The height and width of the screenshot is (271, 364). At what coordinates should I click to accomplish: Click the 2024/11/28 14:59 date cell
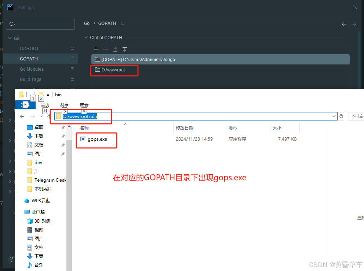pyautogui.click(x=194, y=139)
